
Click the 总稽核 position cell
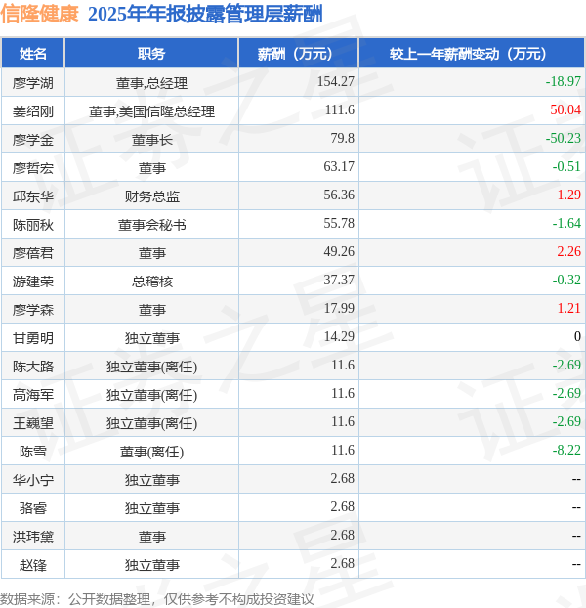click(151, 281)
